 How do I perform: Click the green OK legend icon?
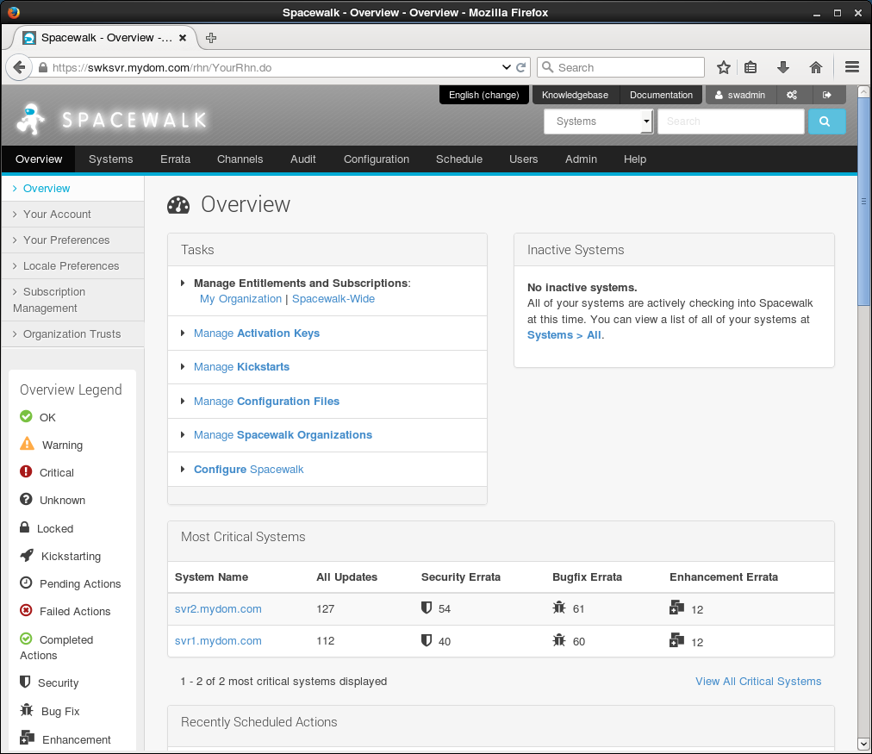[x=26, y=416]
